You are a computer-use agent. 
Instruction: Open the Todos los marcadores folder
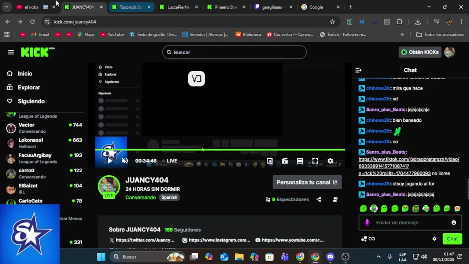click(x=440, y=34)
